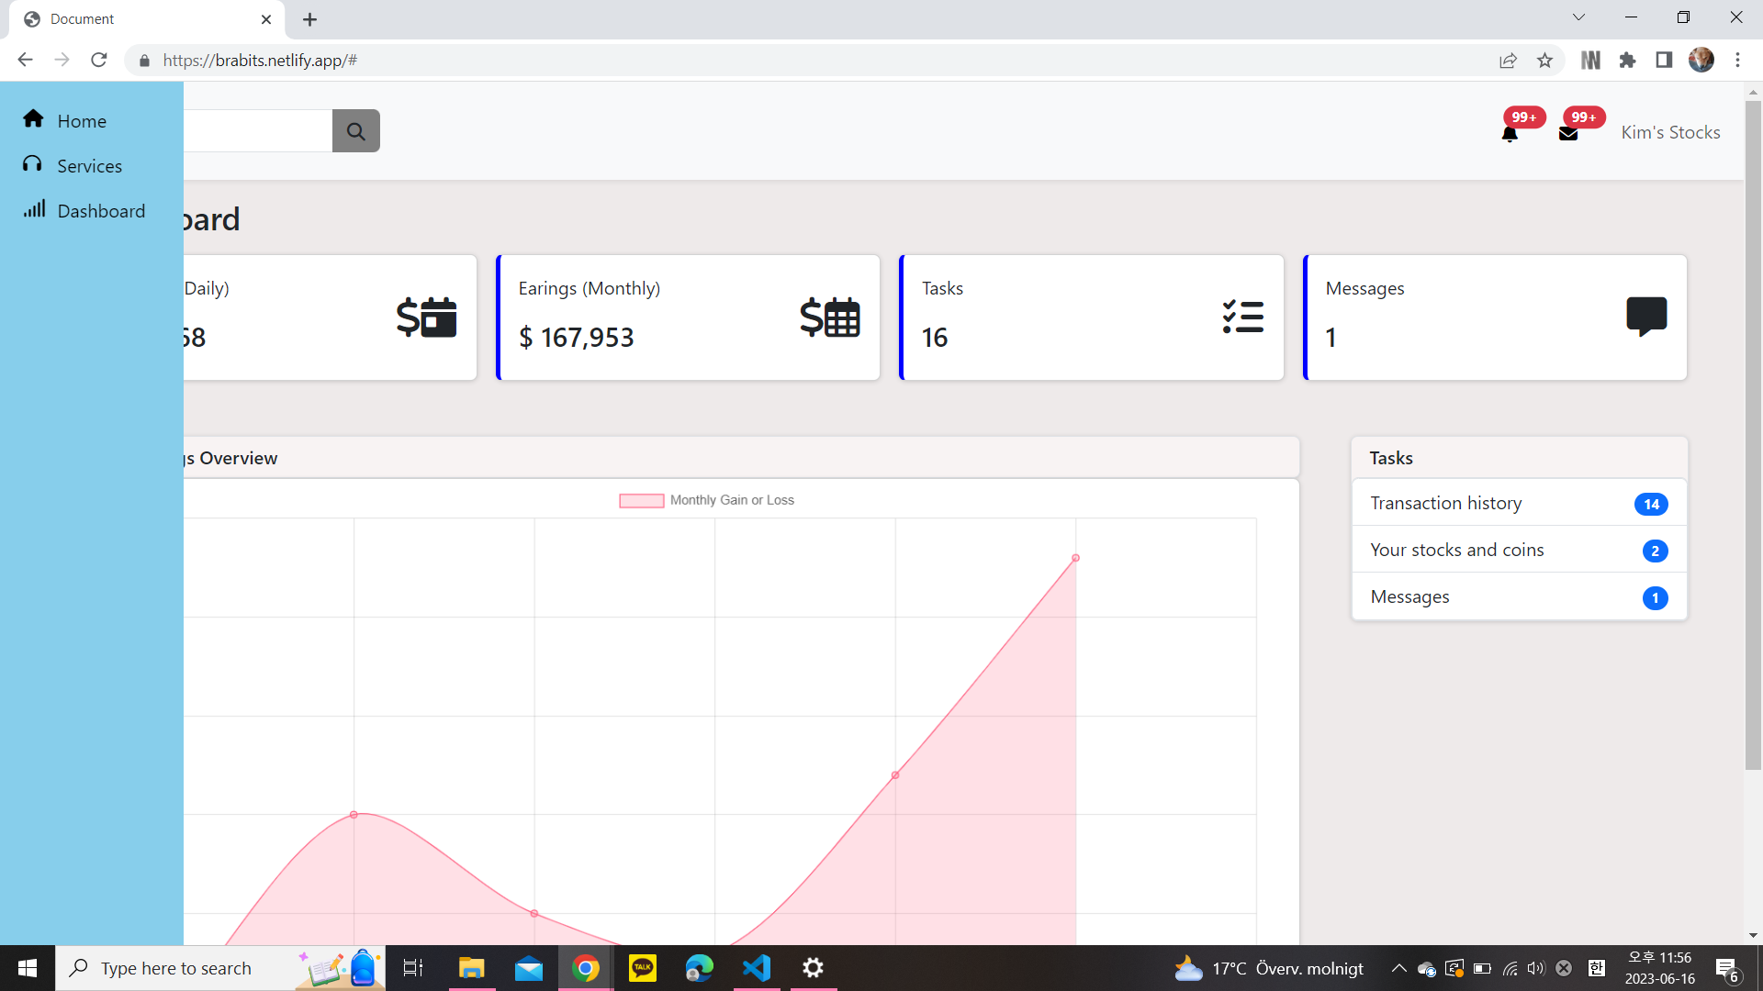This screenshot has height=991, width=1763.
Task: Click the search magnifier button
Action: click(x=355, y=130)
